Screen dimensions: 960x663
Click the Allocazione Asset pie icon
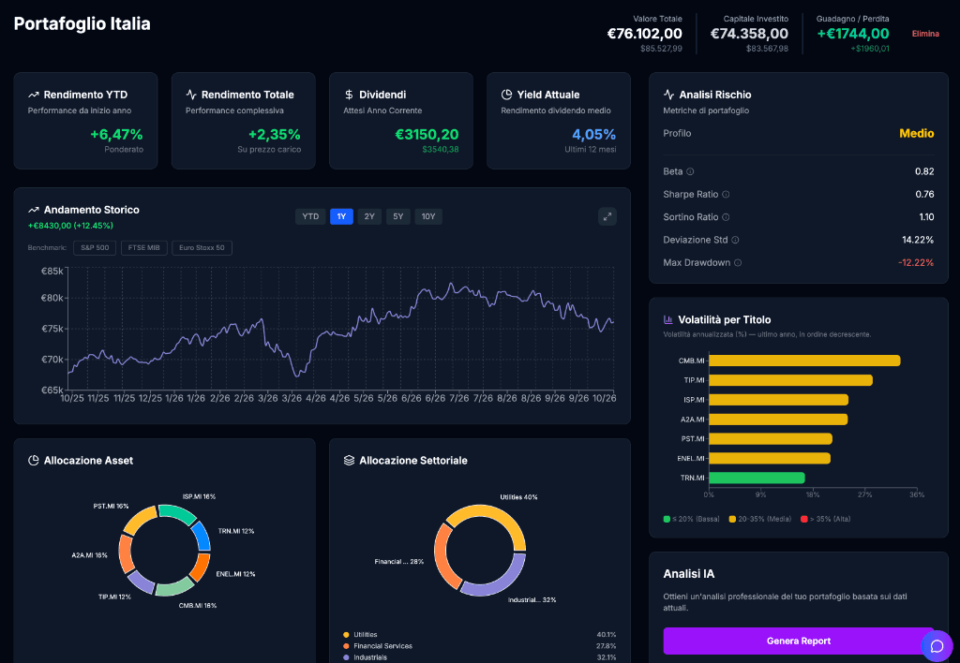[33, 461]
